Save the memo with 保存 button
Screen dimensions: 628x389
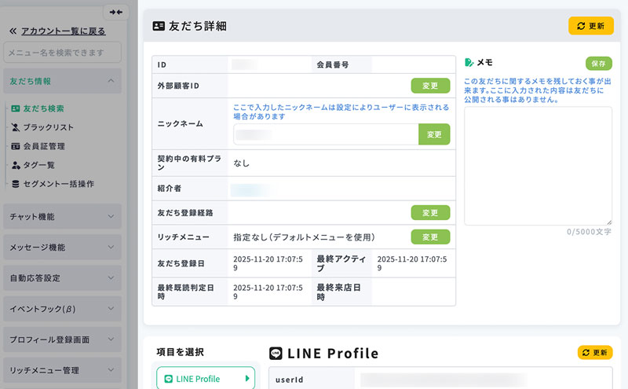598,63
